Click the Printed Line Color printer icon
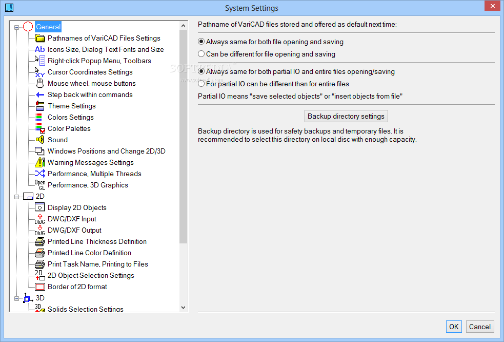The image size is (504, 342). coord(40,253)
